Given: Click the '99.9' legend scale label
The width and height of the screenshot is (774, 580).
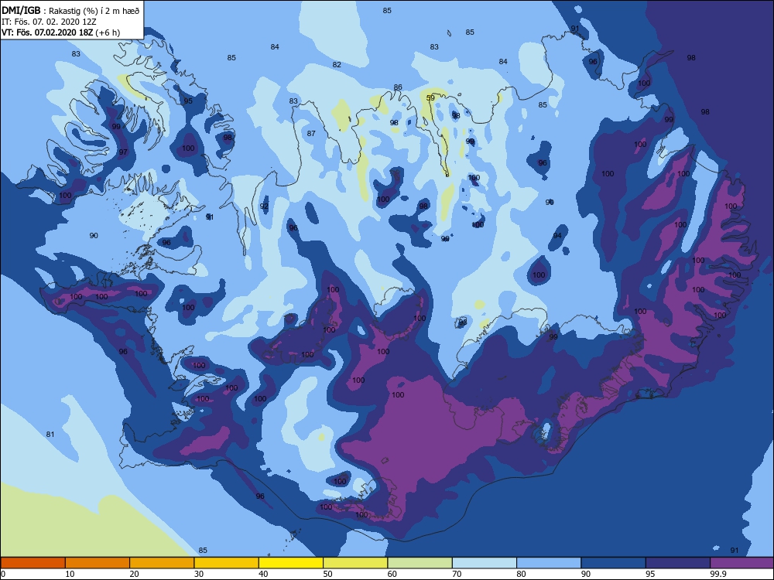Looking at the screenshot, I should (x=717, y=574).
